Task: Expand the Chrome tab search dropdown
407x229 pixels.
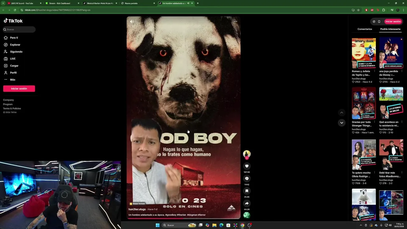Action: coord(3,3)
